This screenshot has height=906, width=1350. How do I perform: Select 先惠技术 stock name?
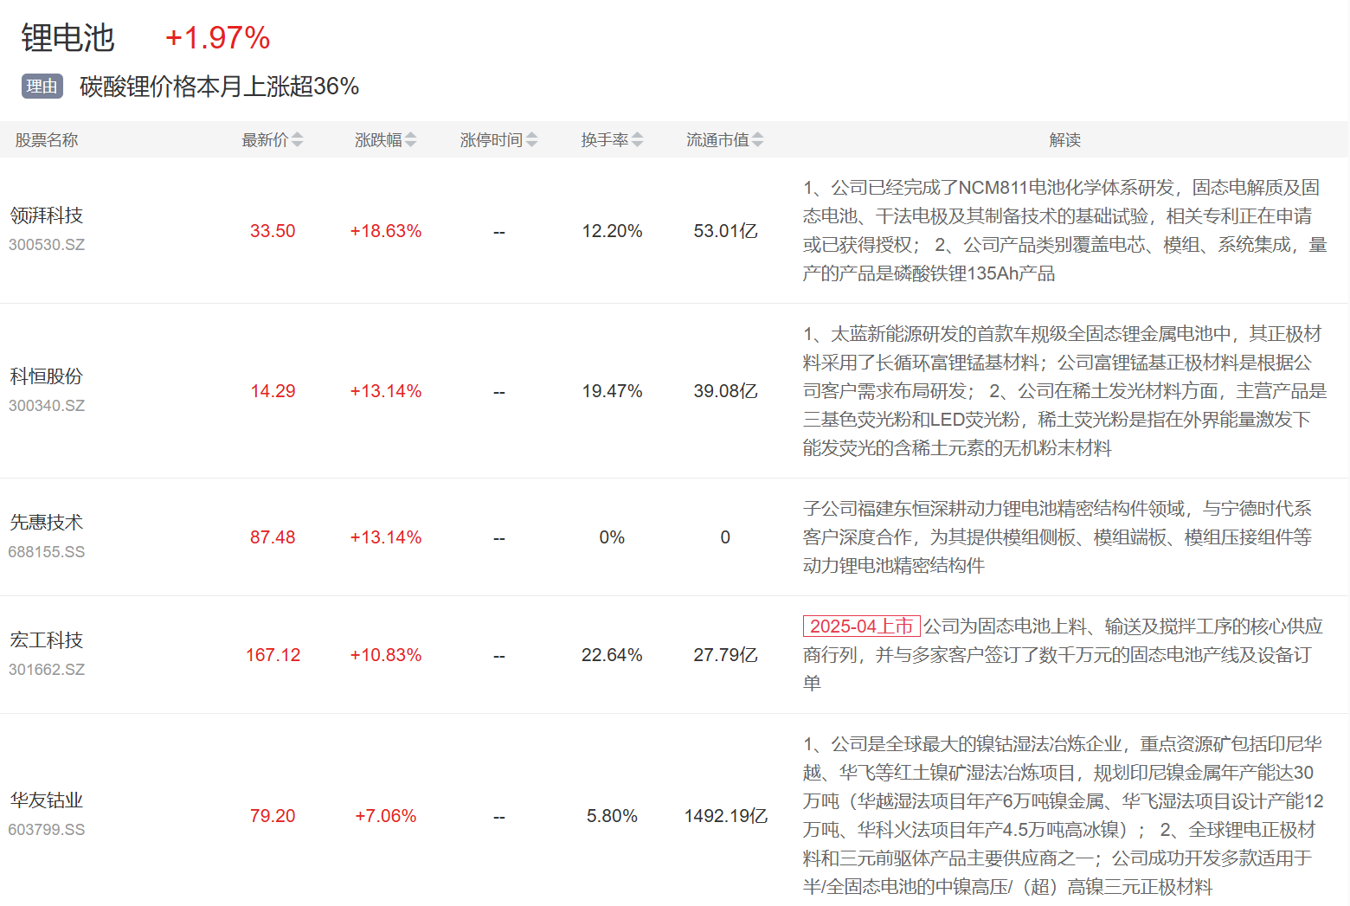pos(47,523)
